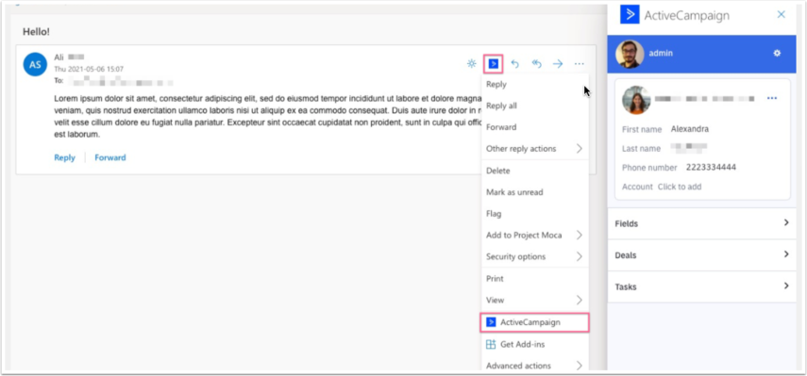Expand the Tasks section
This screenshot has width=807, height=376.
point(702,286)
